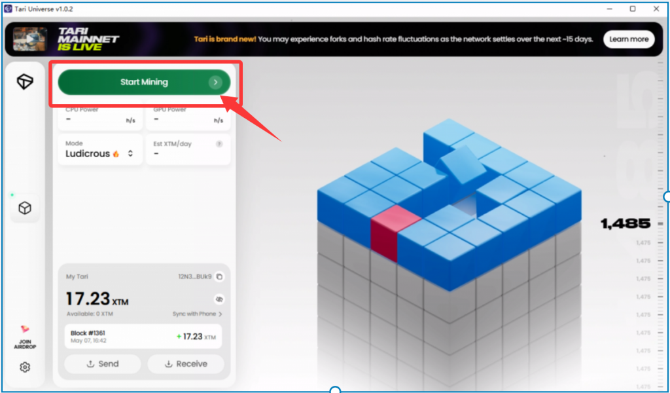Click the Send button

(103, 364)
